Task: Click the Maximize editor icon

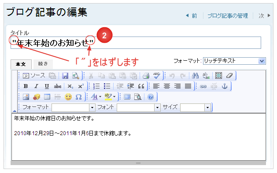Action: tap(127, 97)
